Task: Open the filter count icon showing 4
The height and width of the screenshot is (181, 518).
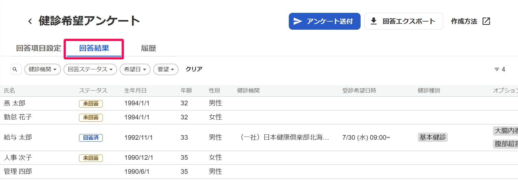Action: click(x=499, y=69)
